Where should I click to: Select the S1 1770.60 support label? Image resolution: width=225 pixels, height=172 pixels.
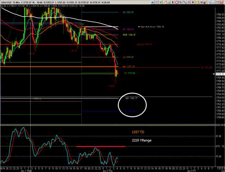tap(130, 73)
